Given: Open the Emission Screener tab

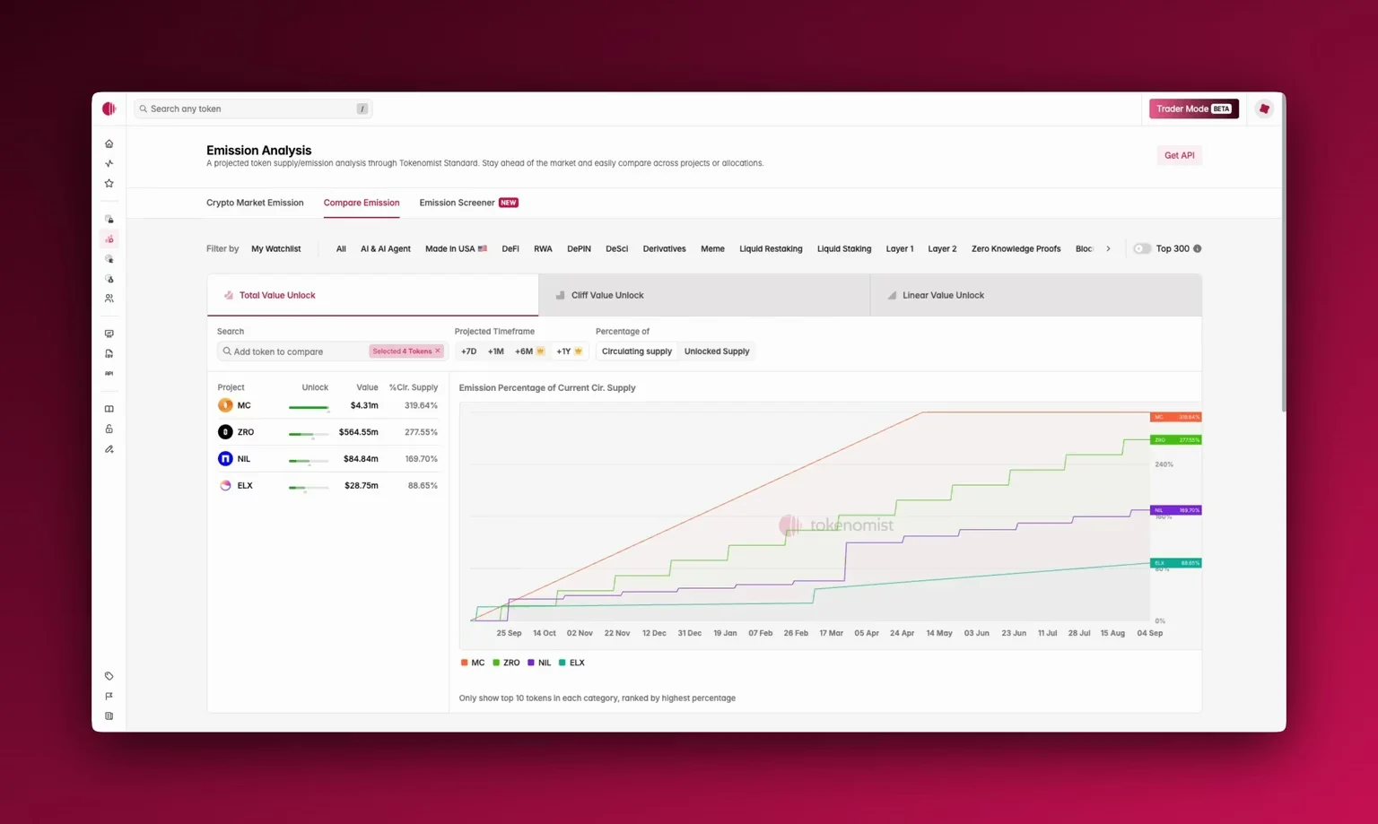Looking at the screenshot, I should point(468,203).
